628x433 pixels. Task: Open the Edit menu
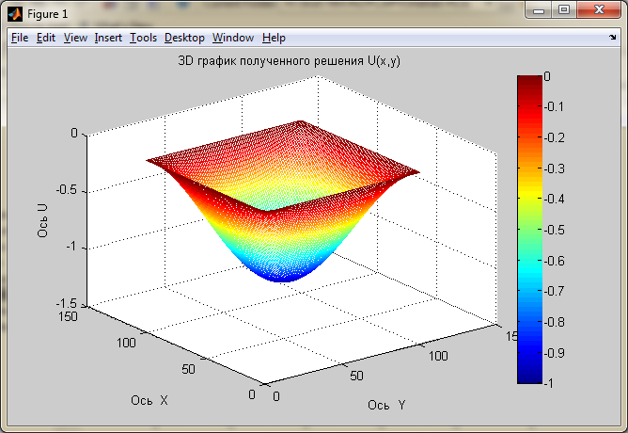[x=46, y=38]
